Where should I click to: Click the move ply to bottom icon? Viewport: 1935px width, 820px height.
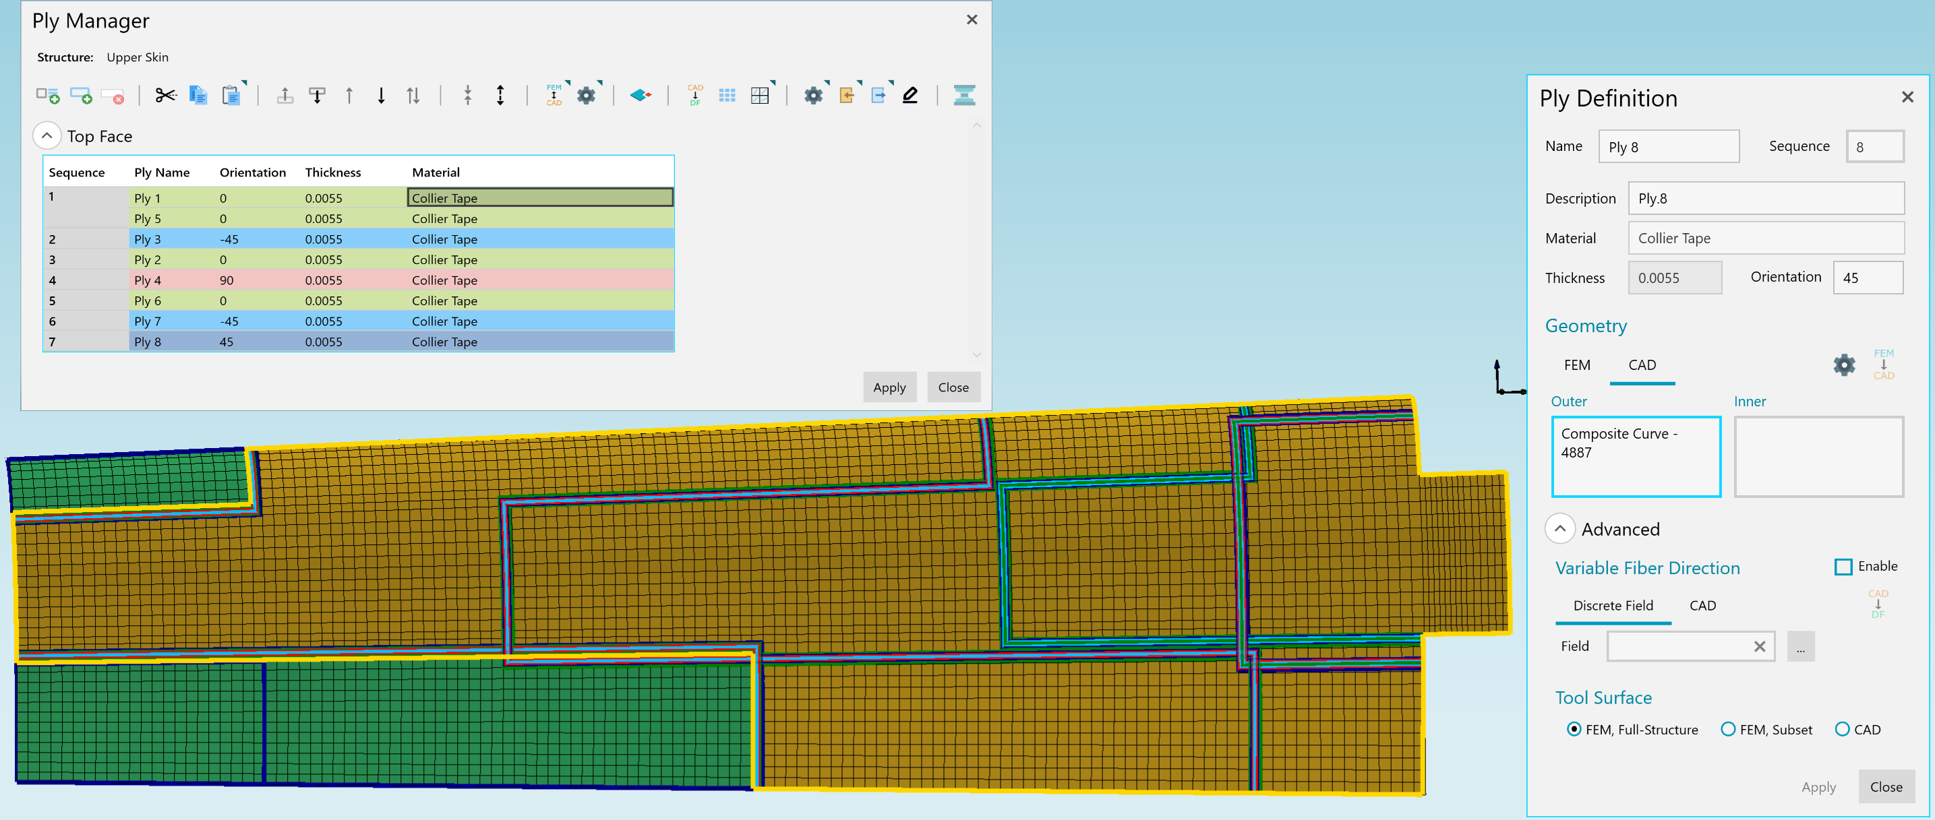(x=317, y=96)
